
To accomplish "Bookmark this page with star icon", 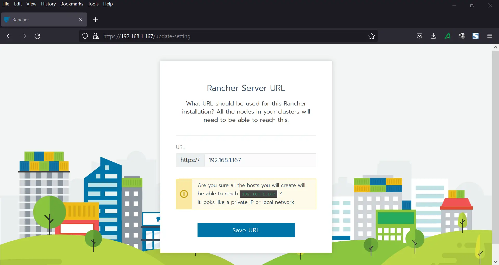I will [x=372, y=36].
